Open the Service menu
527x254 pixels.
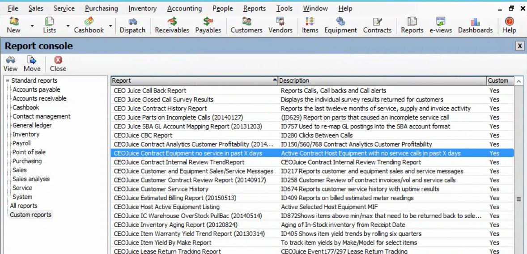click(x=64, y=8)
